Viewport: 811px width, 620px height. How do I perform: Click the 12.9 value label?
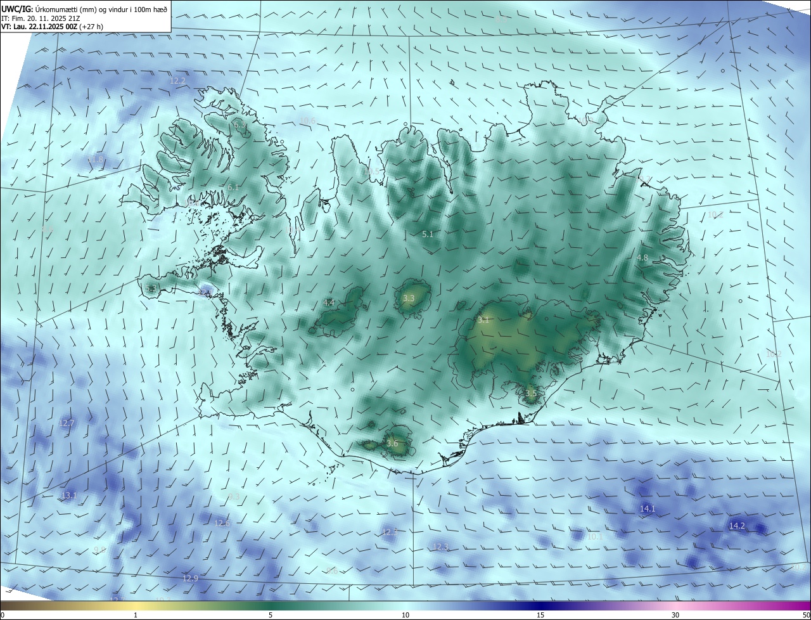click(191, 578)
